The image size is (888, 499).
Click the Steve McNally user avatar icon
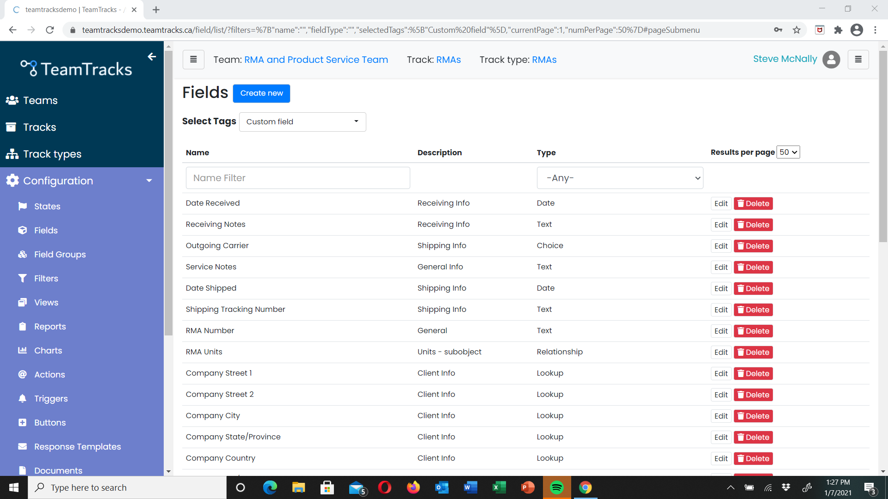pos(831,60)
